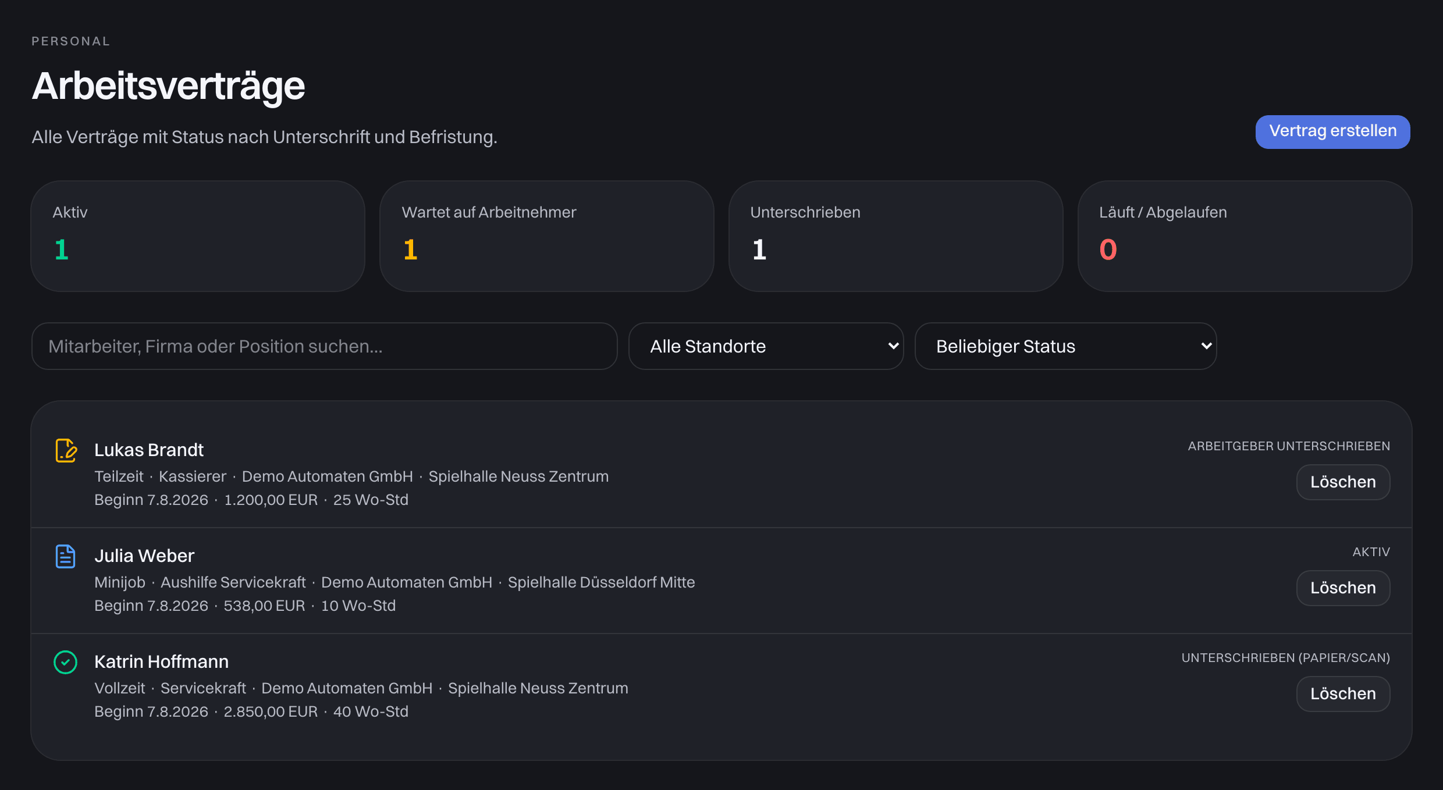1443x790 pixels.
Task: Click the Läuft / Abgelaufen card
Action: (x=1245, y=236)
